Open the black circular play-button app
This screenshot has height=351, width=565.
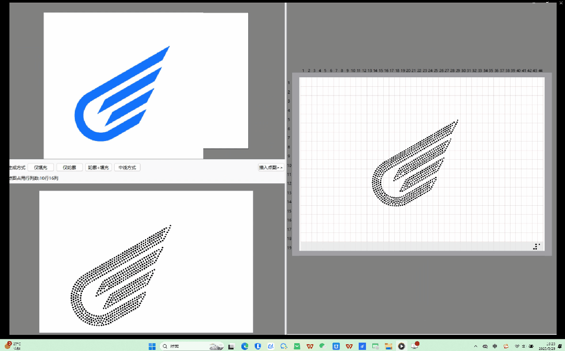pyautogui.click(x=402, y=346)
